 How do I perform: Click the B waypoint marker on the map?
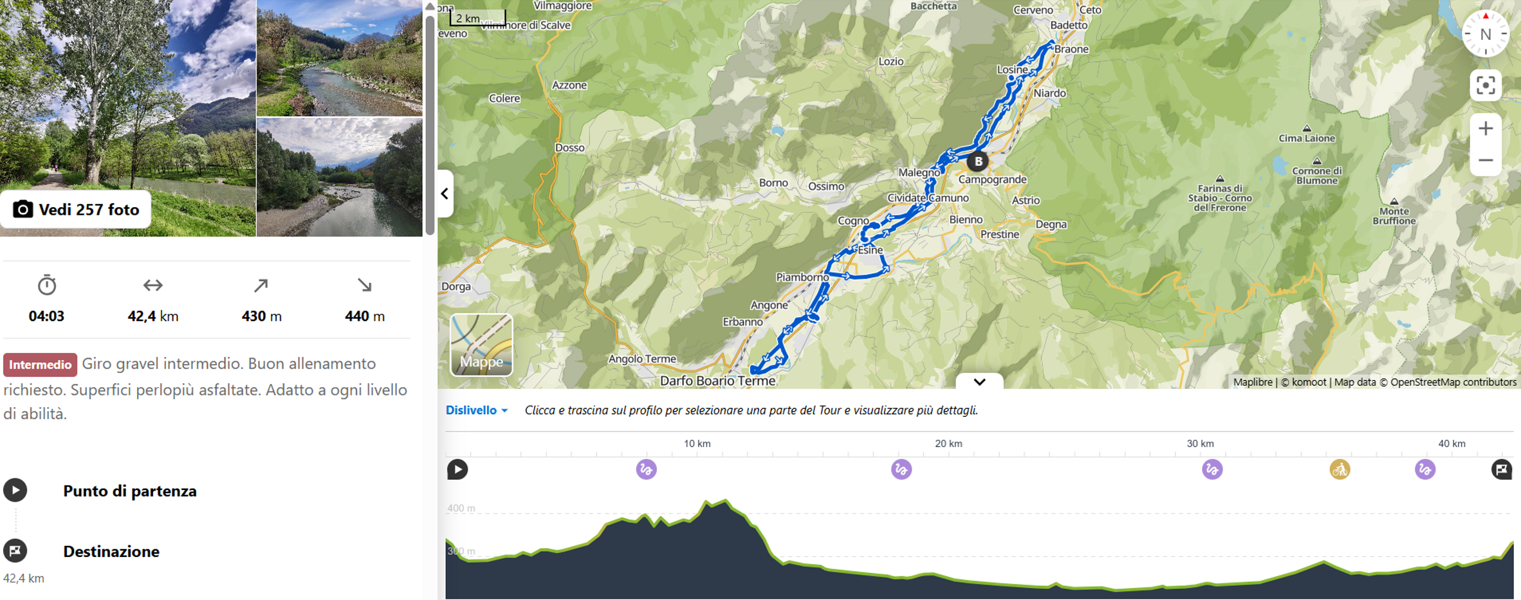coord(977,161)
